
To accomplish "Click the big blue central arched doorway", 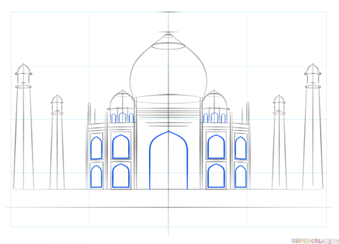I will click(x=168, y=161).
